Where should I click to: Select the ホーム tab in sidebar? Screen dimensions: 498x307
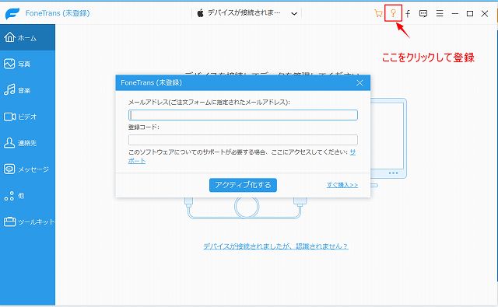[28, 37]
